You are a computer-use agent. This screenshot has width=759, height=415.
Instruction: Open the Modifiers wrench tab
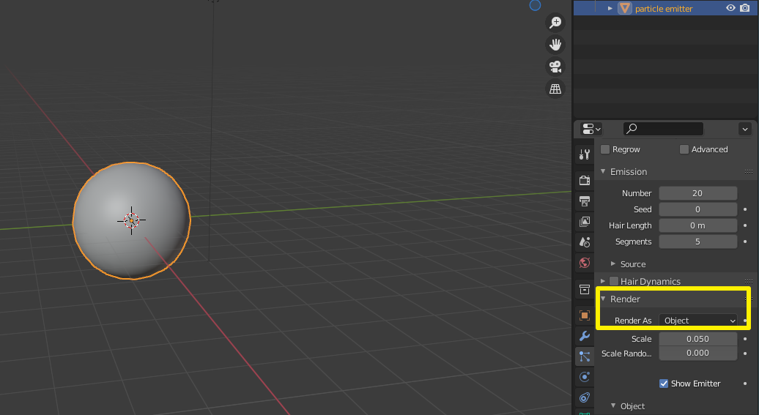[x=584, y=336]
